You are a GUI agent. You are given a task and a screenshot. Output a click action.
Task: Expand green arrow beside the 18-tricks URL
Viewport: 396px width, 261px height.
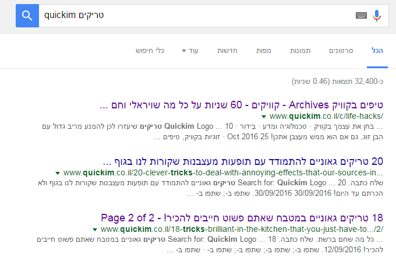pos(95,229)
